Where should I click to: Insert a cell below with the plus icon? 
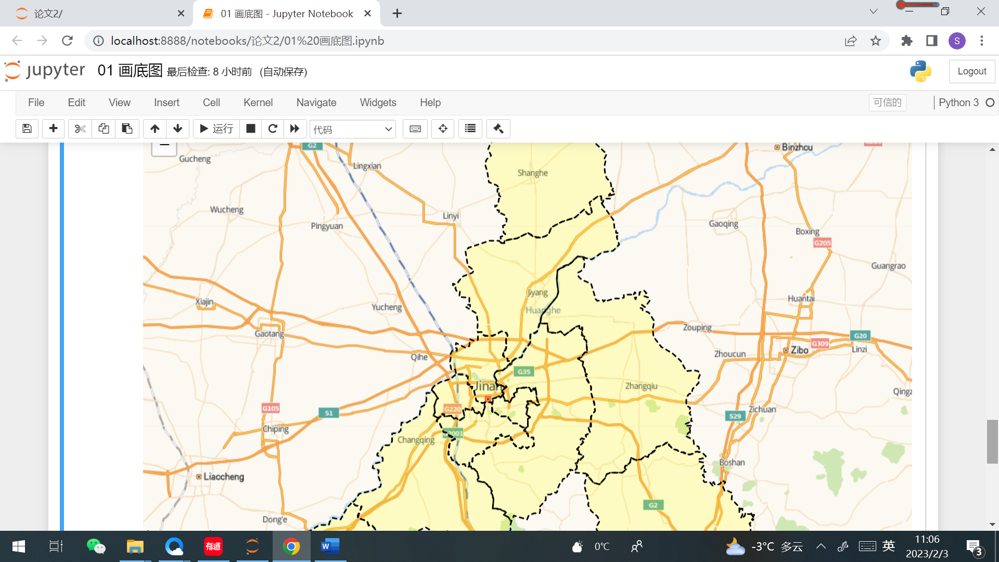pos(53,129)
